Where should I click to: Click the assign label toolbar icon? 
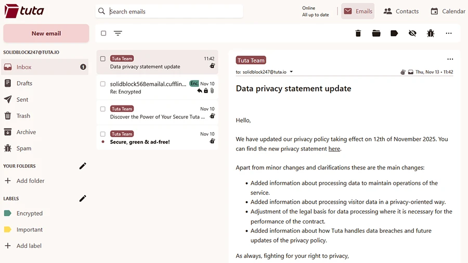(394, 33)
